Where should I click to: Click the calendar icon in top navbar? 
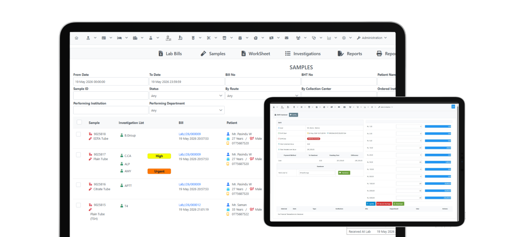[240, 38]
